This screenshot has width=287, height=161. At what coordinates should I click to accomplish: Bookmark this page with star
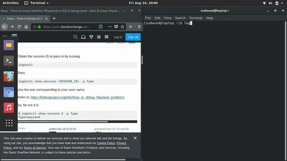click(x=122, y=27)
